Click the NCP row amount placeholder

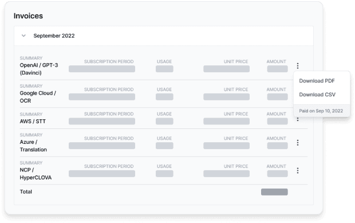coord(277,174)
